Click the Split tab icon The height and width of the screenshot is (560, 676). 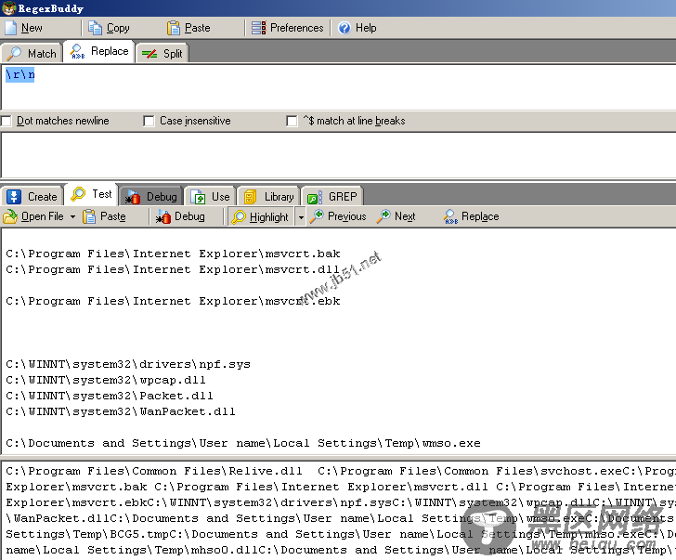coord(149,54)
